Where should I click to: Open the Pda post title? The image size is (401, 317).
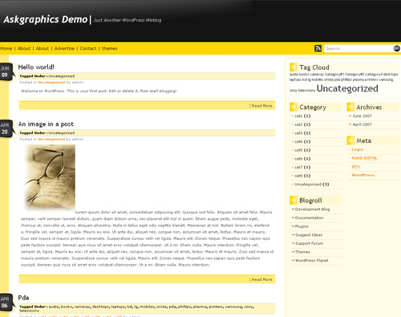[23, 298]
